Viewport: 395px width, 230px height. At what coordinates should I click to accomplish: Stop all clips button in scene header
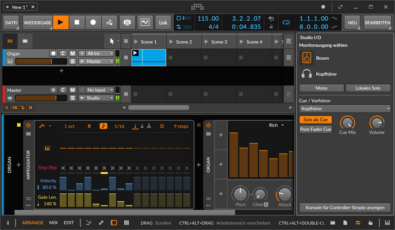[x=126, y=41]
